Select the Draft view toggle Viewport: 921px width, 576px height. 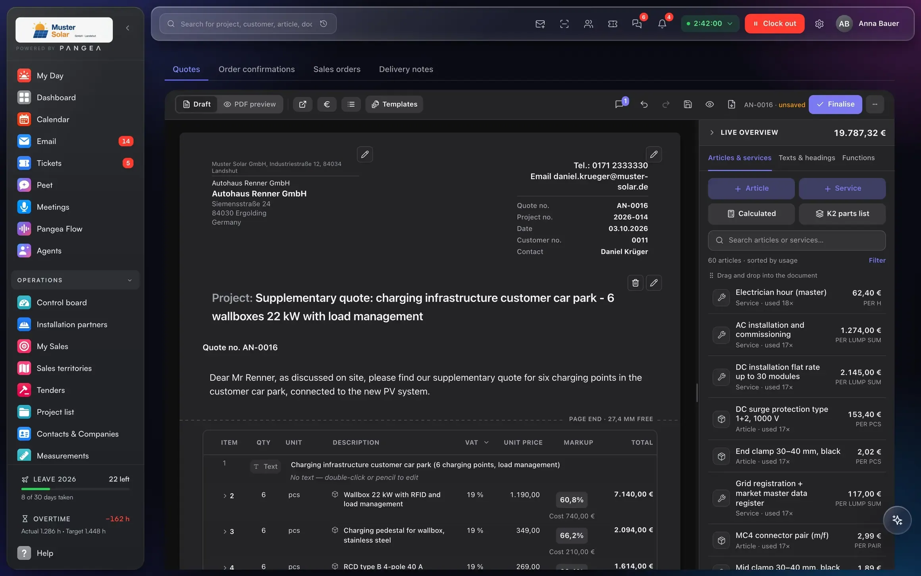click(x=197, y=104)
